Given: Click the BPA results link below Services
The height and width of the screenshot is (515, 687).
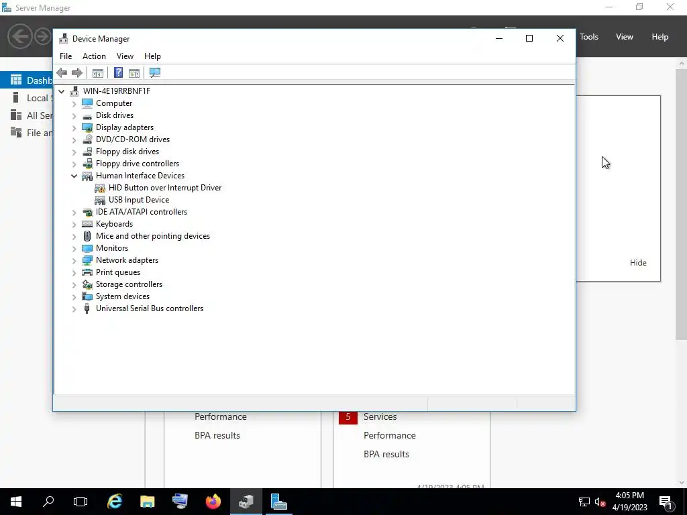Looking at the screenshot, I should 386,454.
